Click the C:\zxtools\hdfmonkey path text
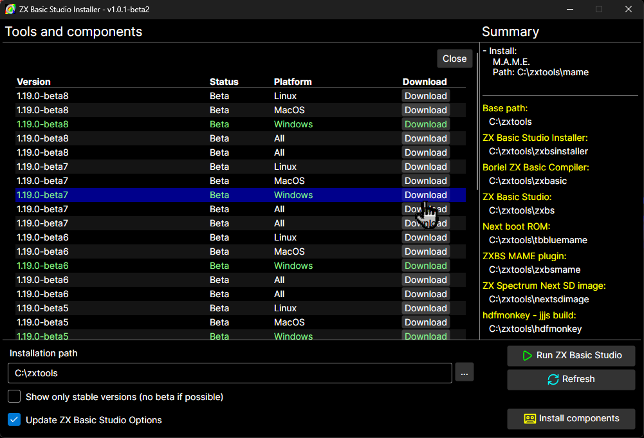This screenshot has height=438, width=644. coord(535,329)
